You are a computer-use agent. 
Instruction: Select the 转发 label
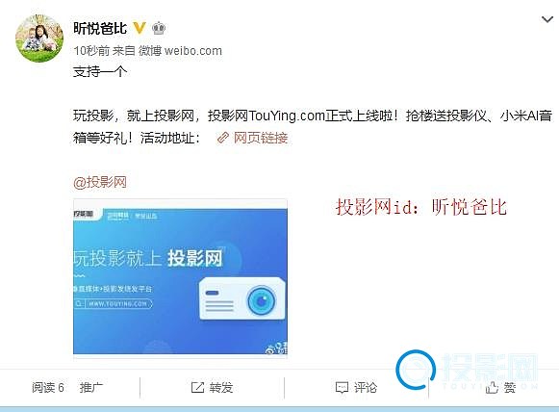(221, 387)
